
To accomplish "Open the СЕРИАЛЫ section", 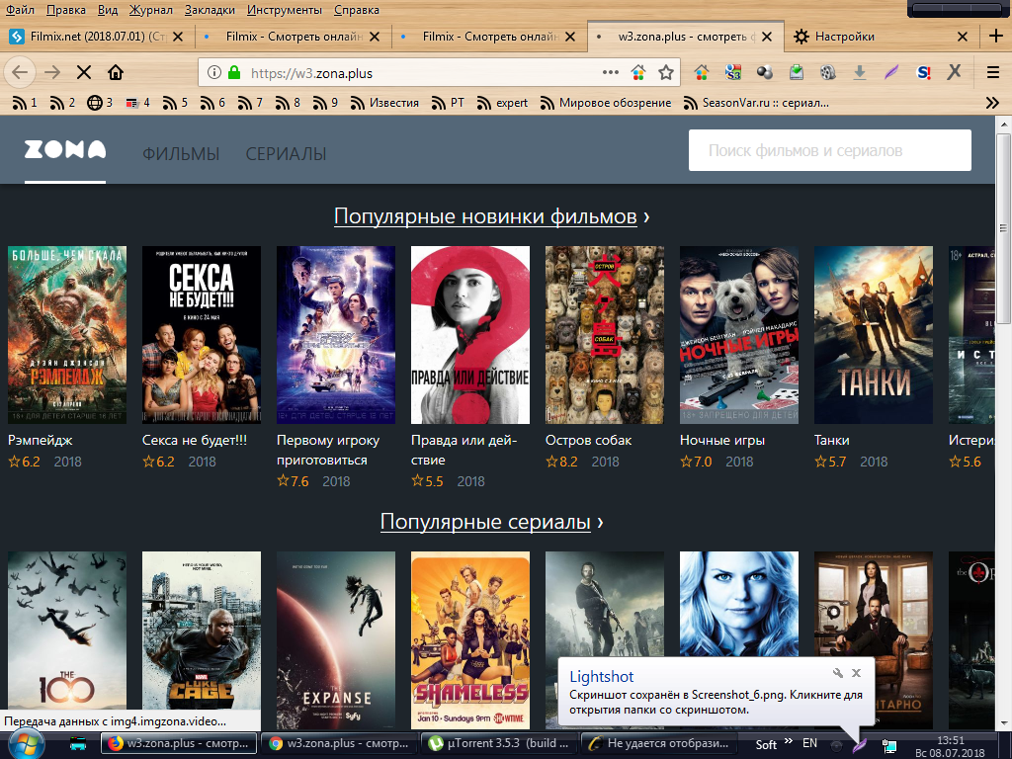I will click(x=286, y=154).
